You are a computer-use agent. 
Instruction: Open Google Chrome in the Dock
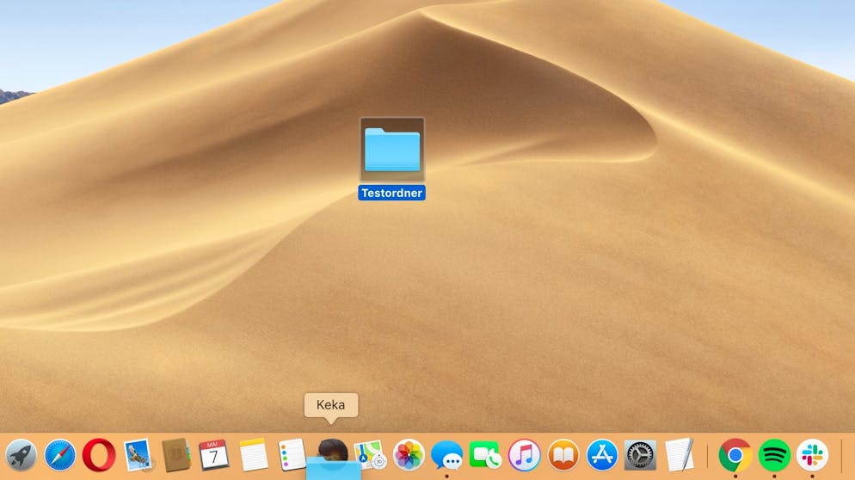point(735,455)
